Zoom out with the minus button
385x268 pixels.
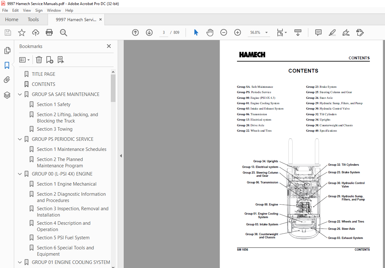(x=224, y=33)
